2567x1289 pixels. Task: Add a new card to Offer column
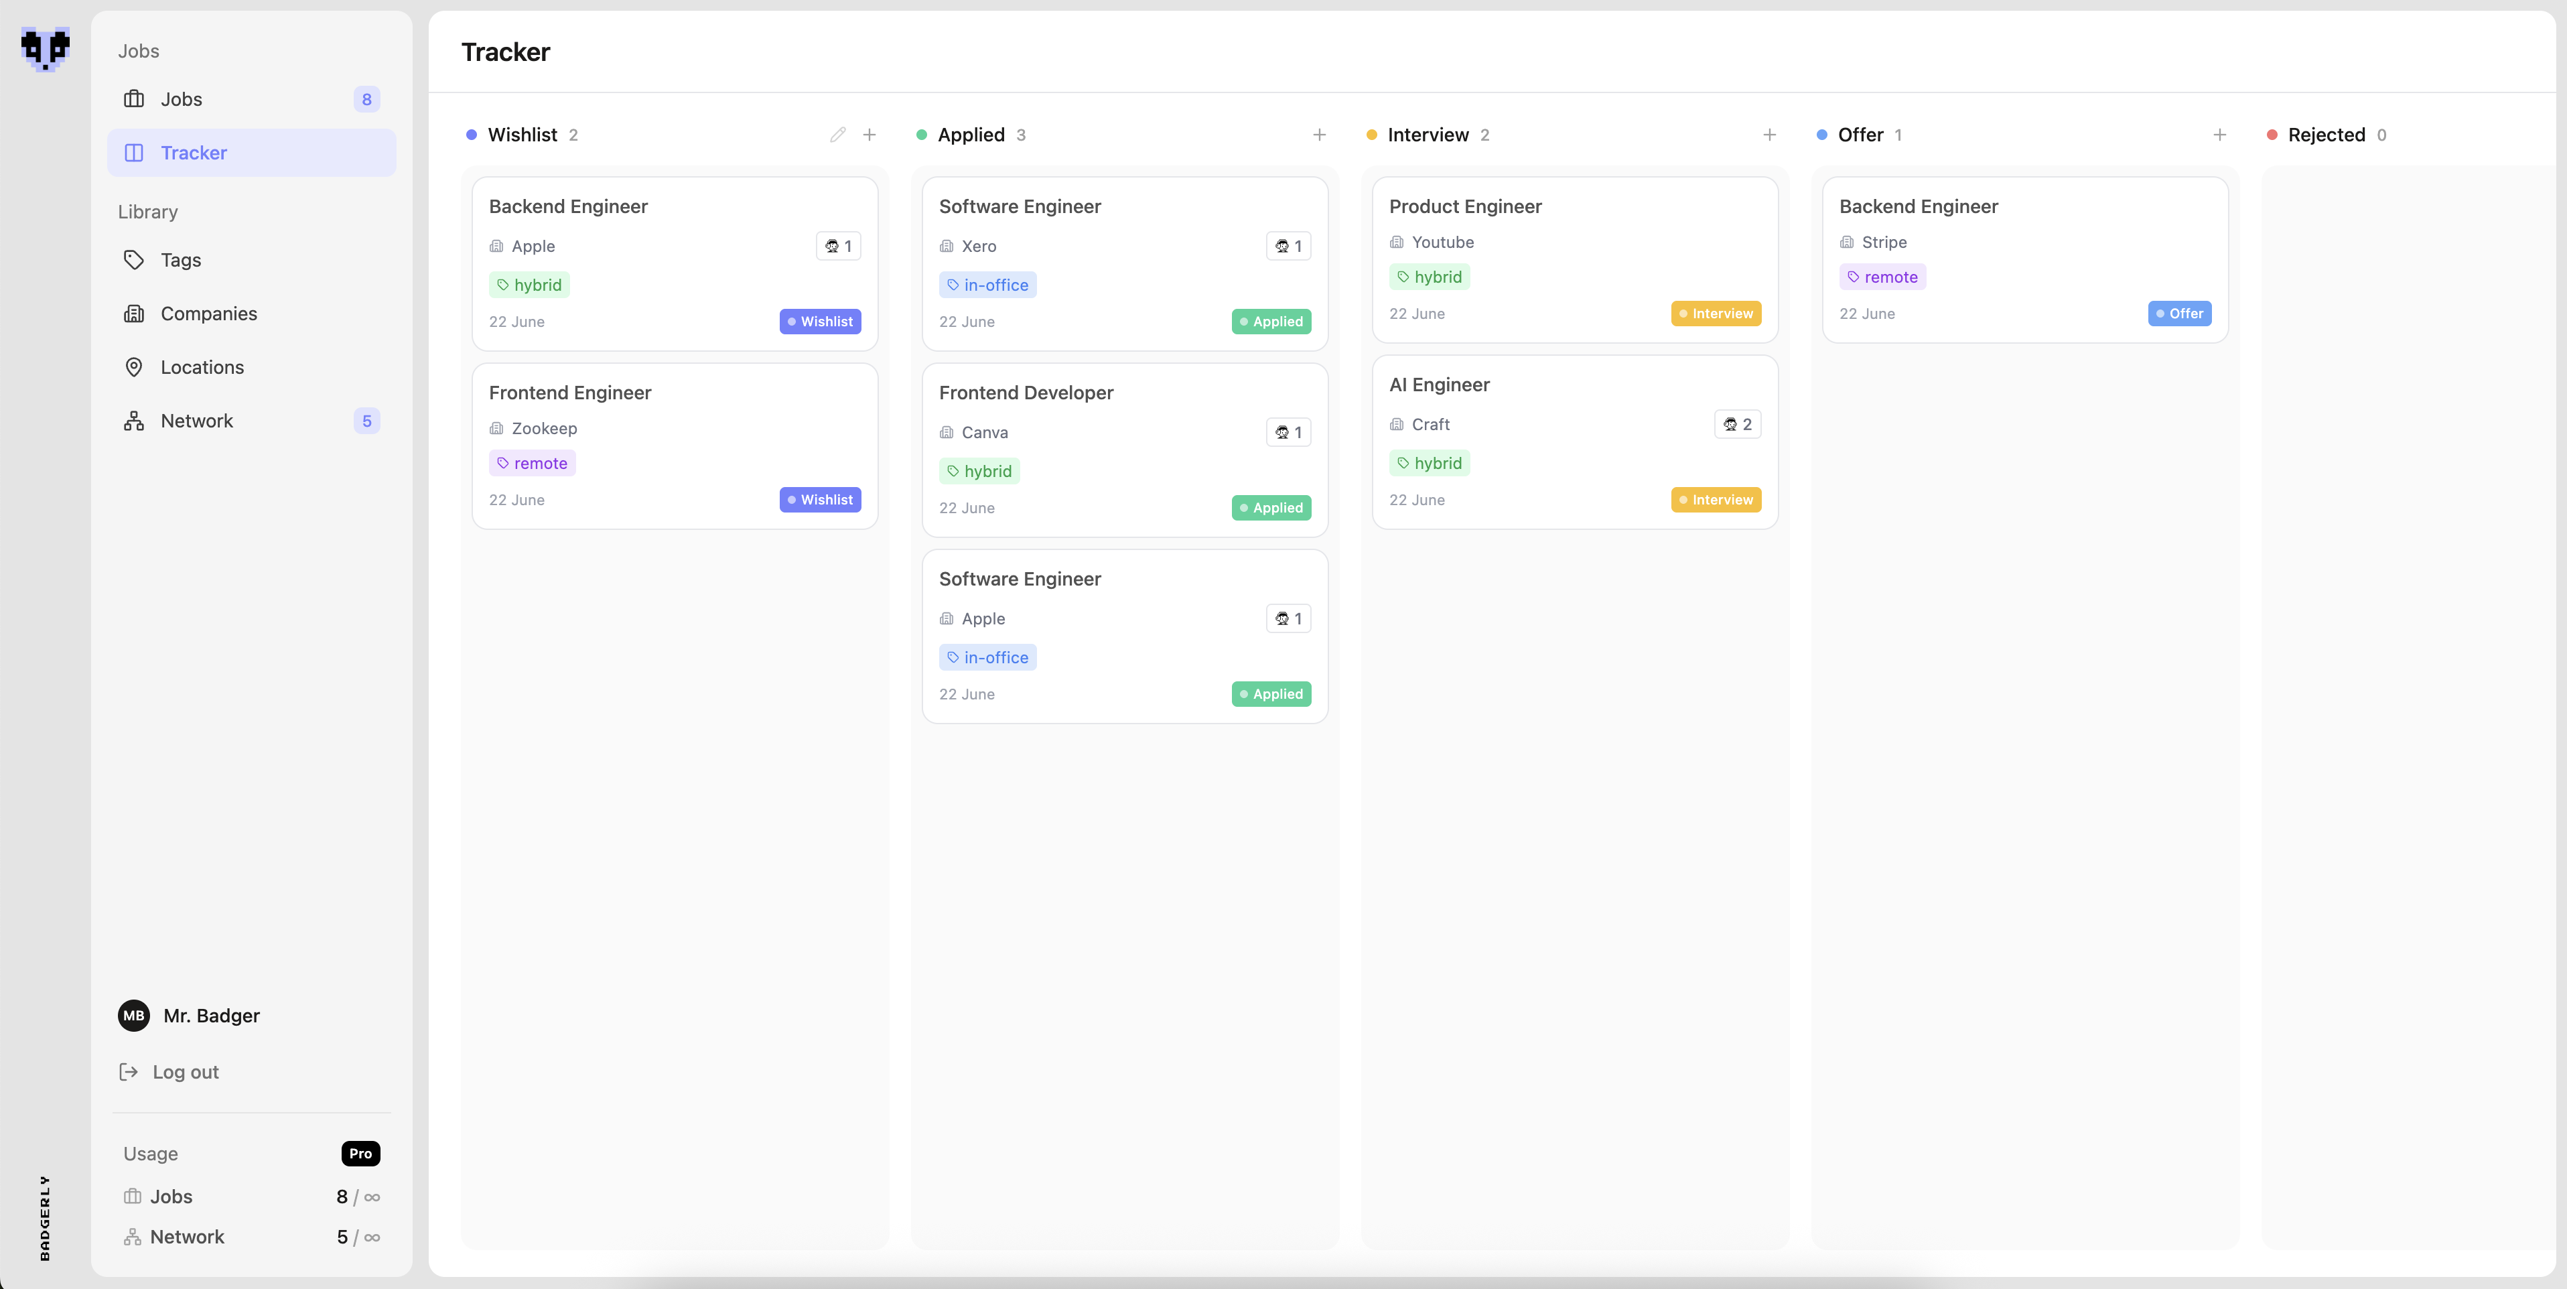(x=2219, y=135)
